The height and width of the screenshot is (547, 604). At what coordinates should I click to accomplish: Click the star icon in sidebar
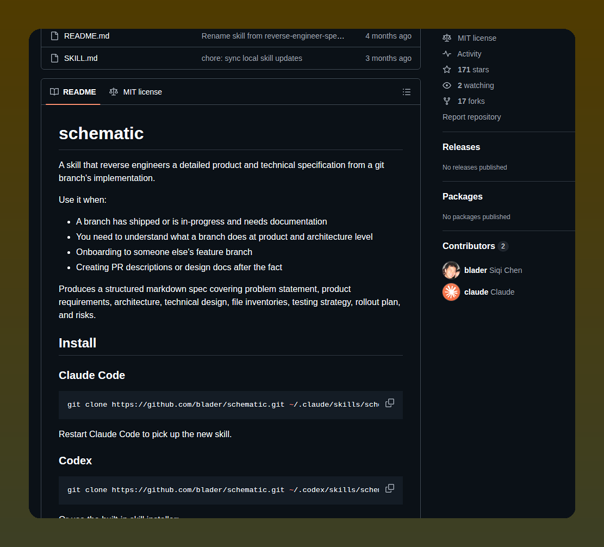[x=447, y=70]
